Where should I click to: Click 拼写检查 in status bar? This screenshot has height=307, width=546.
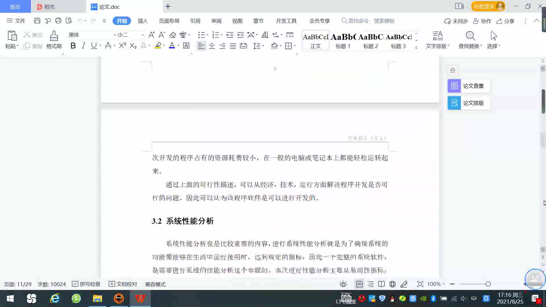coord(86,284)
